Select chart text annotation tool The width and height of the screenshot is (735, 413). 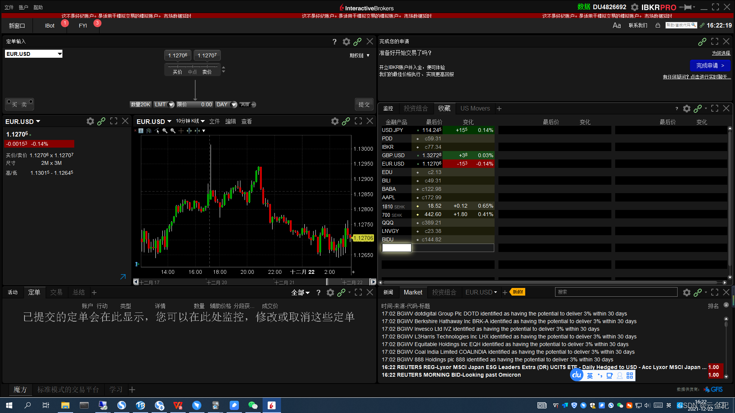click(x=141, y=131)
